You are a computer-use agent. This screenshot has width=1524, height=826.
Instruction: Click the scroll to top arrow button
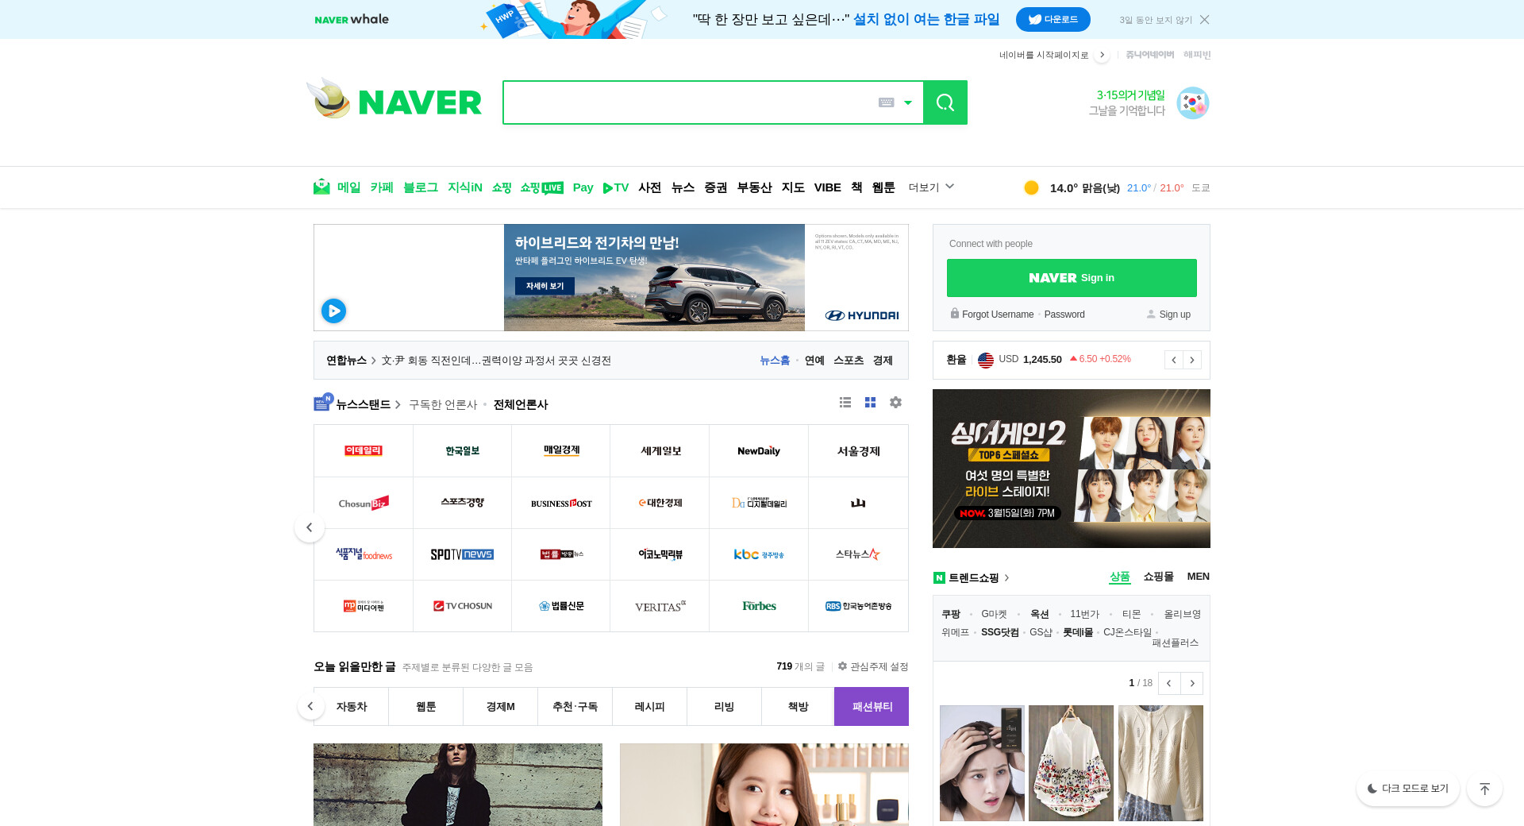(x=1484, y=789)
